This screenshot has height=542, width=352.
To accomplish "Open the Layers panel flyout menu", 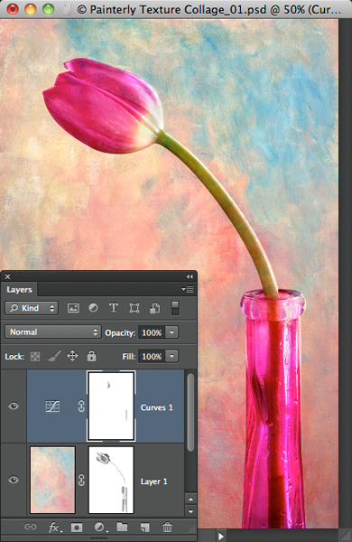I will tap(188, 289).
